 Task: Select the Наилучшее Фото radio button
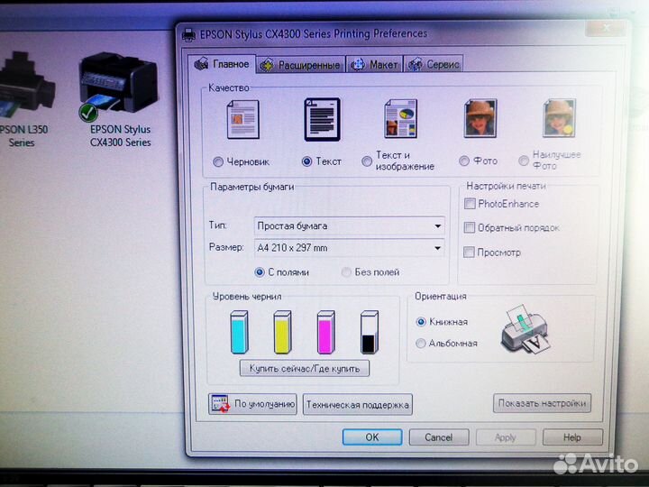(524, 161)
